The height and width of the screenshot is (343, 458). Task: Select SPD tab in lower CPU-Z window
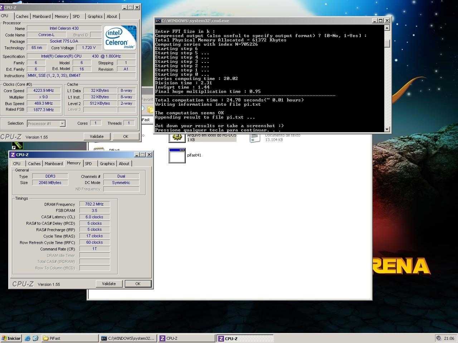[88, 164]
